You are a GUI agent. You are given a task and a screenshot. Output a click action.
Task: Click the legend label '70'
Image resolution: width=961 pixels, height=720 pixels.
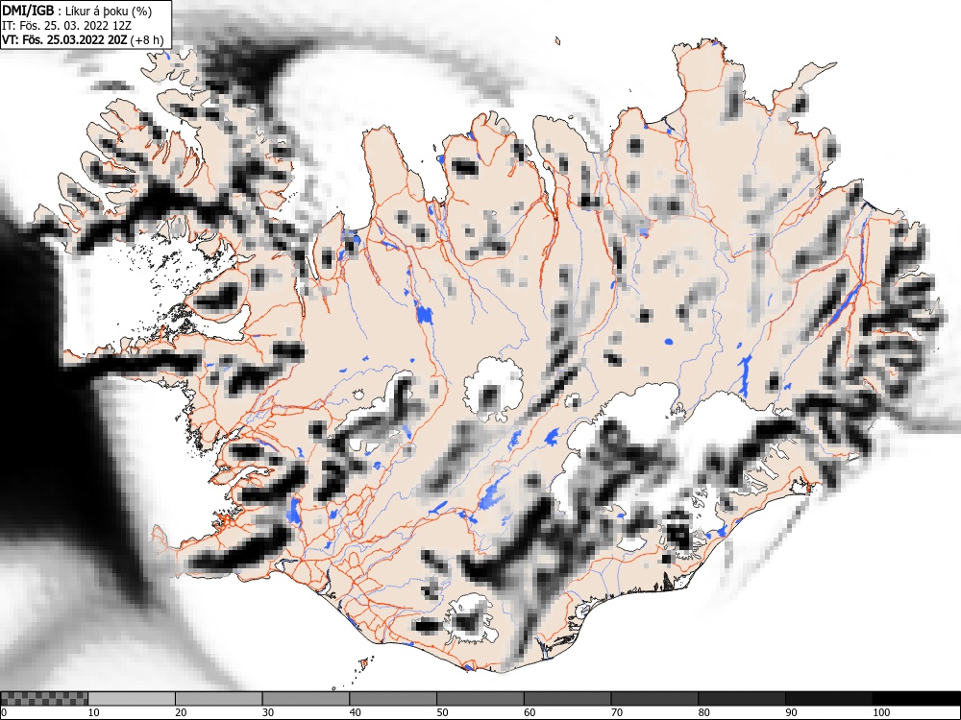(x=615, y=712)
